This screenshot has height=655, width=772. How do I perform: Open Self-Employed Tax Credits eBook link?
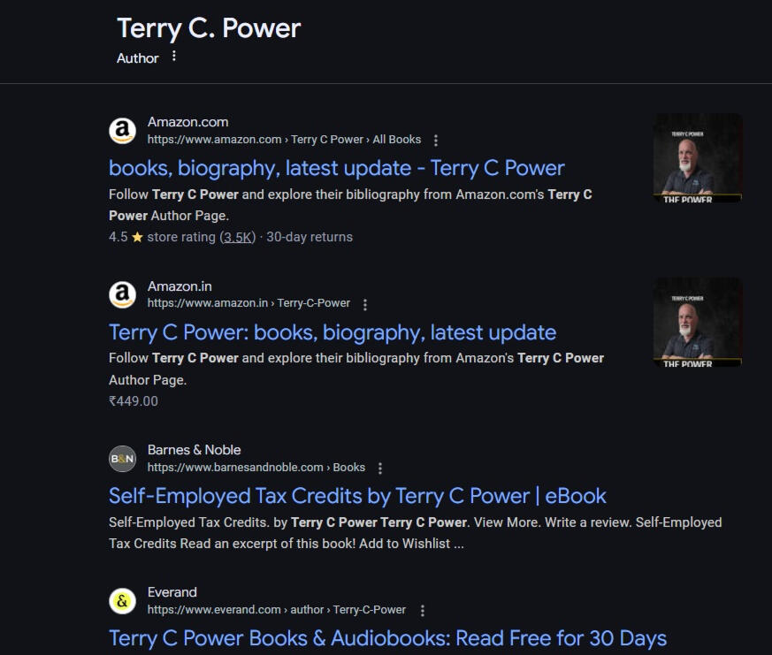[x=357, y=495]
